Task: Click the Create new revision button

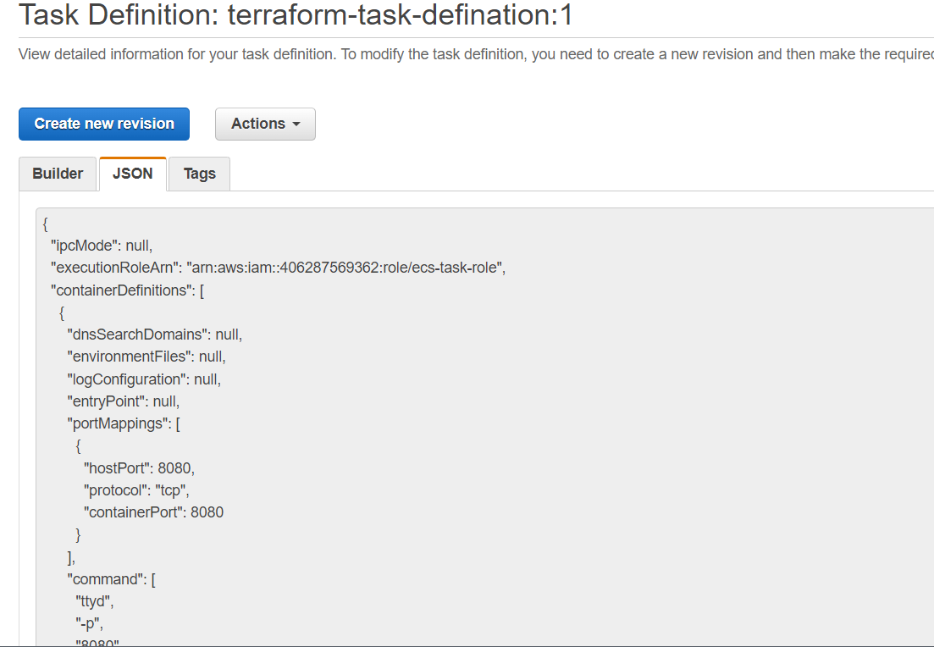Action: pos(104,124)
